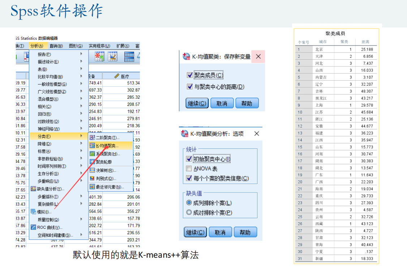Click the ruler icon in the 医疗 column header
407x270 pixels.
click(x=117, y=76)
